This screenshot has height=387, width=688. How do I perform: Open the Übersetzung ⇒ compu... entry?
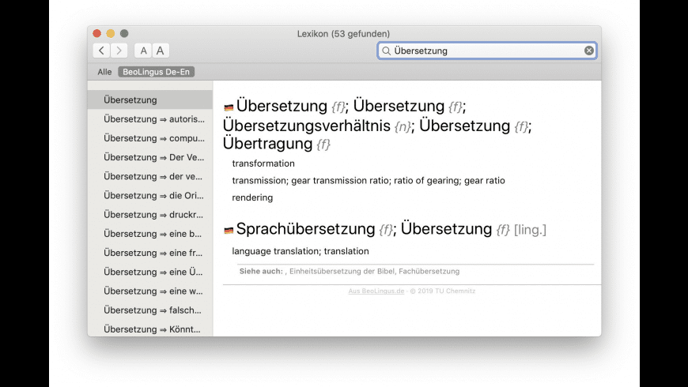coord(153,138)
